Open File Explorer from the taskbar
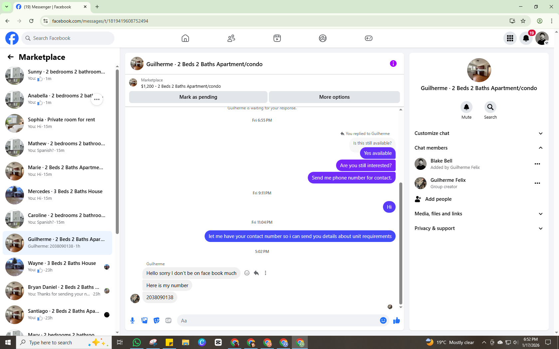Viewport: 559px width, 349px height. tap(185, 342)
